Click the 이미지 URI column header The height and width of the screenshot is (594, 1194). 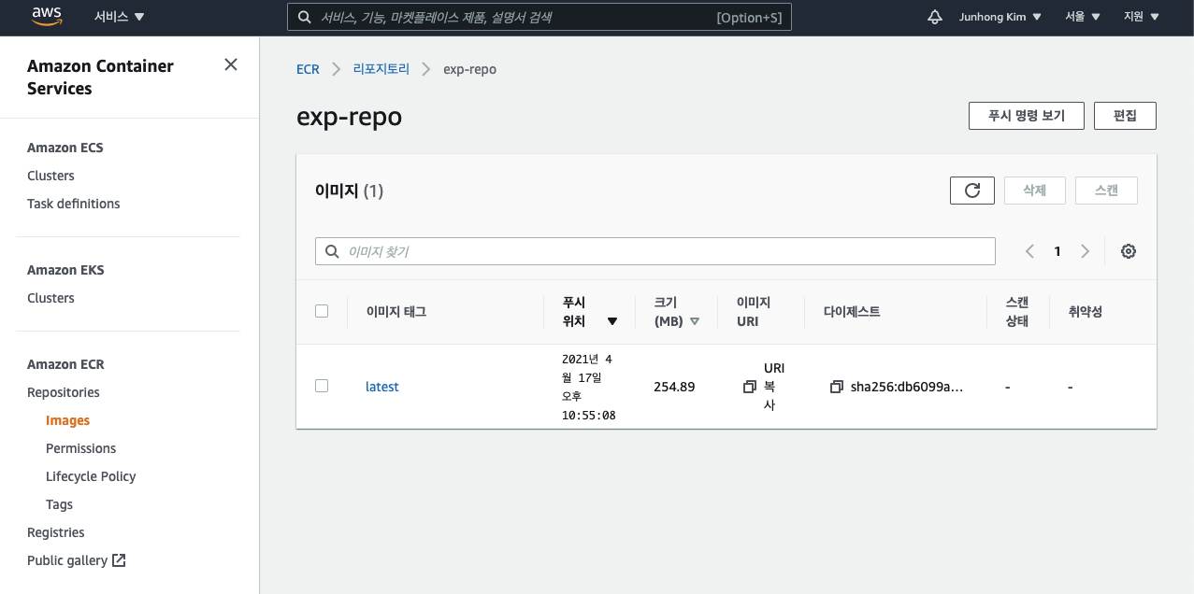[x=753, y=312]
